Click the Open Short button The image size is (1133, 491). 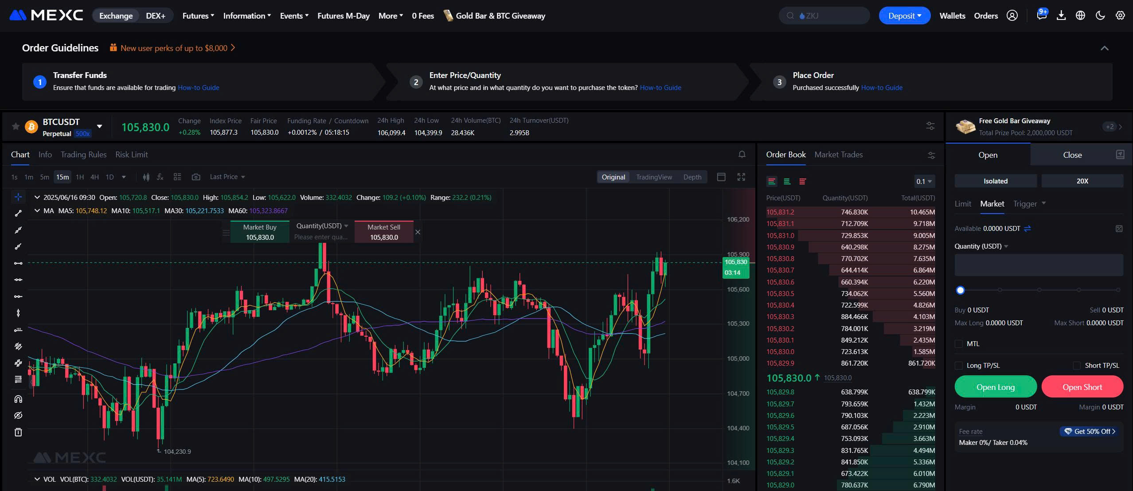click(1082, 387)
